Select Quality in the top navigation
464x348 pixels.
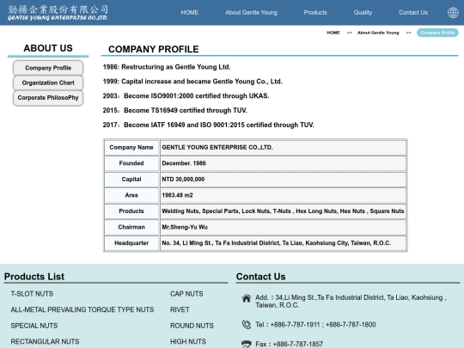pyautogui.click(x=363, y=13)
